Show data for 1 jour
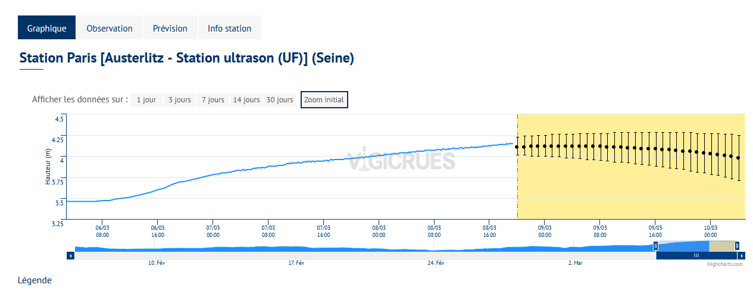The image size is (753, 294). pos(146,100)
